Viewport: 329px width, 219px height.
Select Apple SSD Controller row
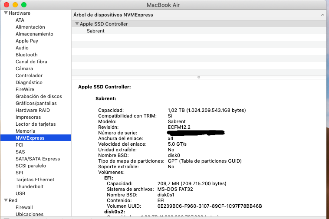pos(199,24)
